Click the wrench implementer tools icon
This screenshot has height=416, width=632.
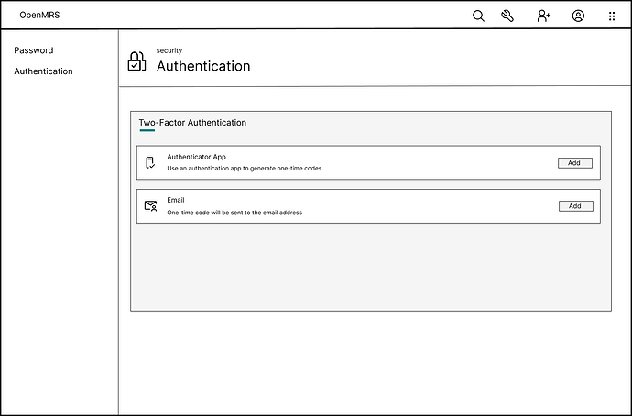[507, 16]
